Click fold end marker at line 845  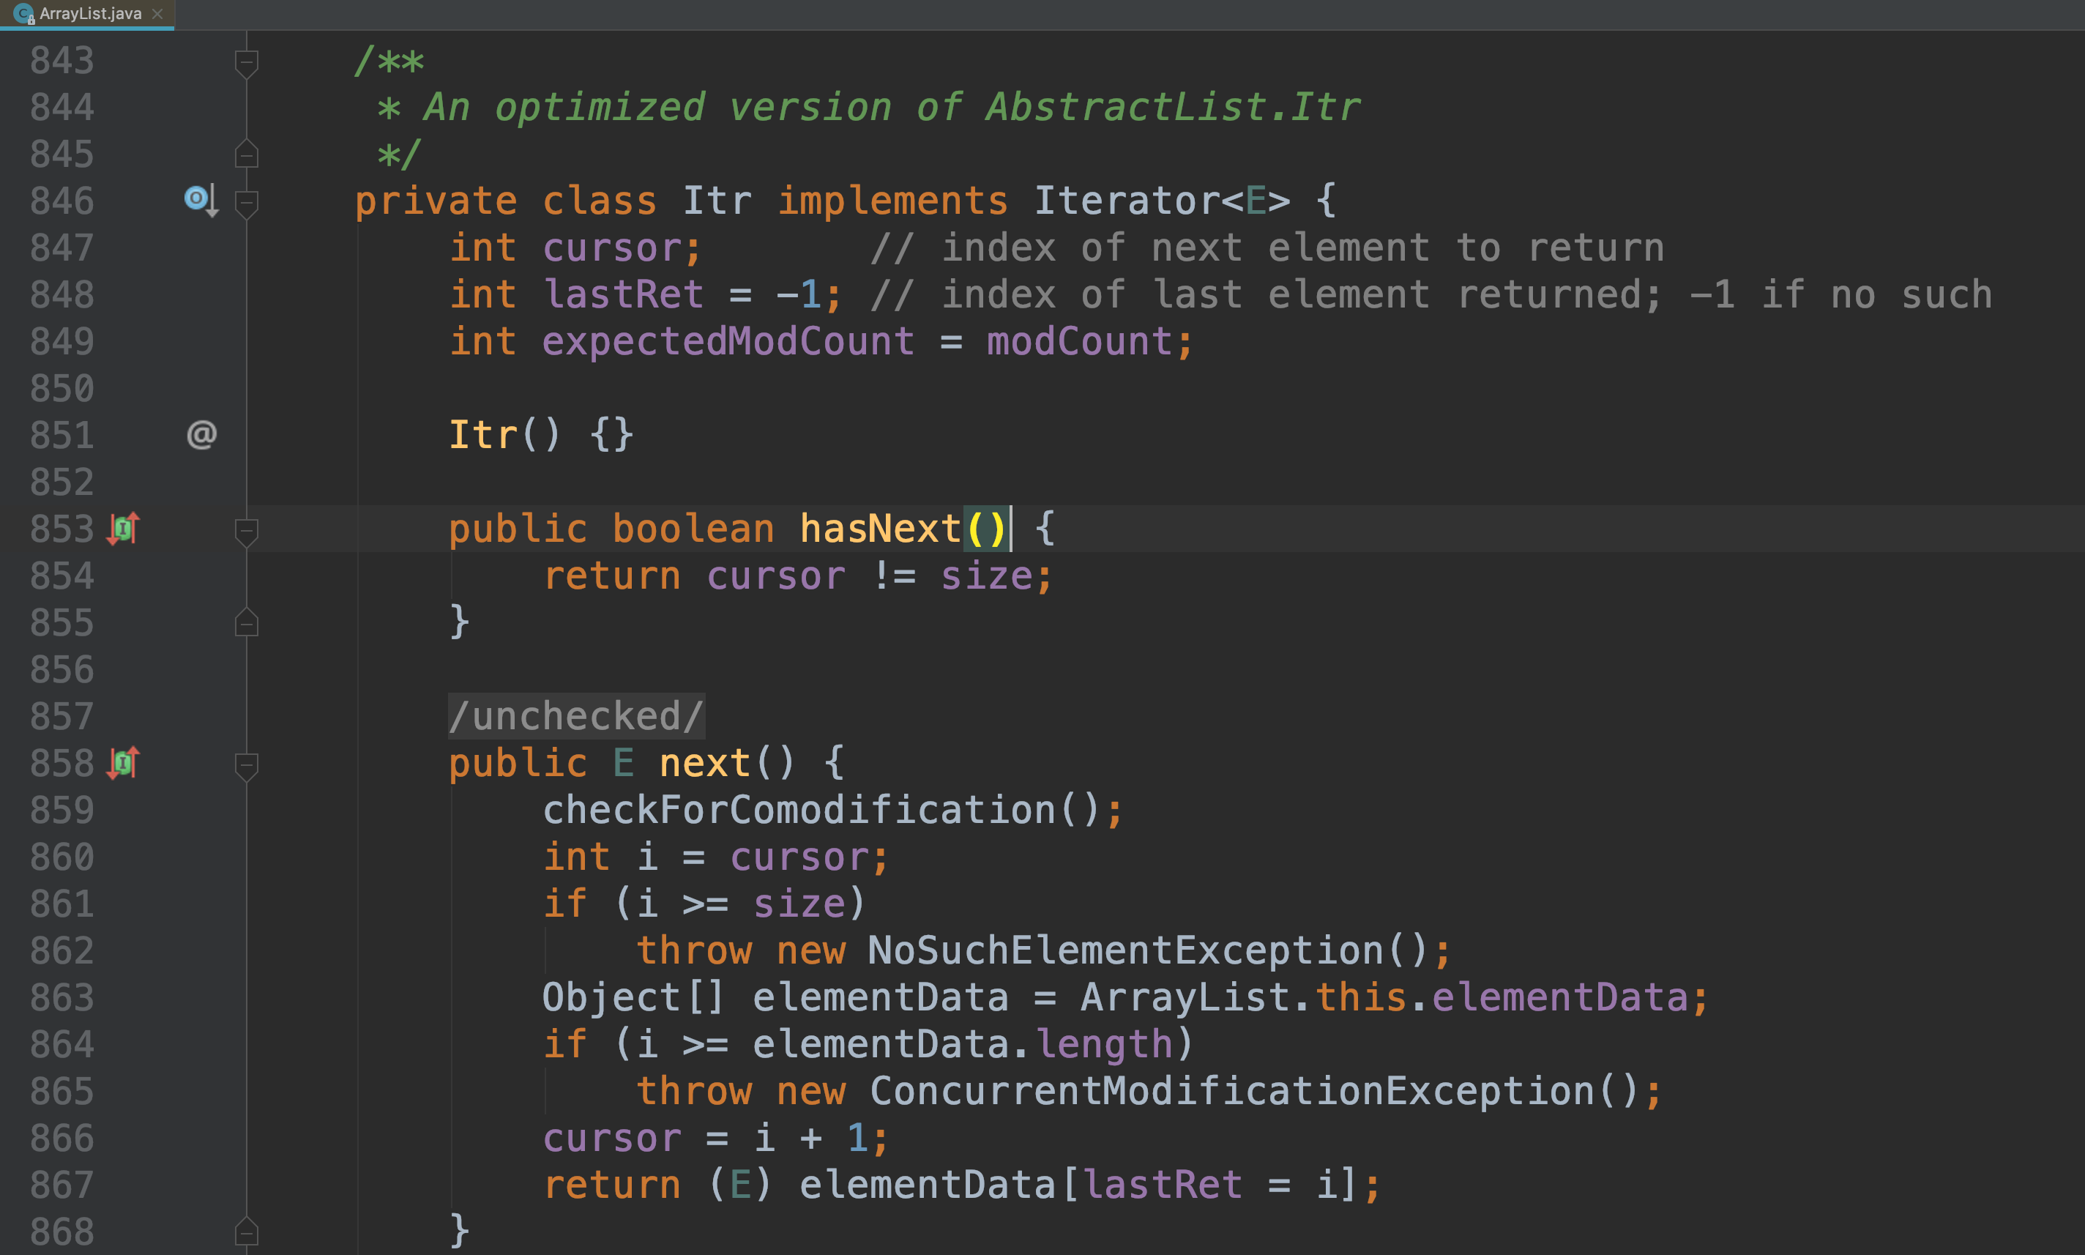click(x=246, y=154)
